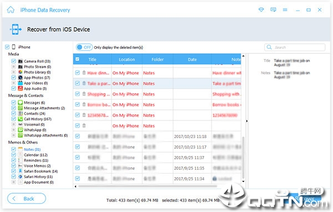The height and width of the screenshot is (212, 333).
Task: Click the table scroll up arrow
Action: coord(244,56)
